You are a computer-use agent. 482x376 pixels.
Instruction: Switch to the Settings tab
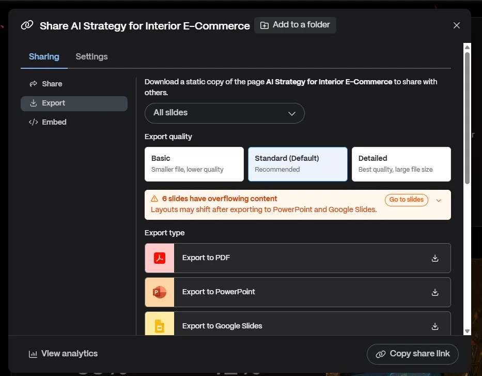(91, 56)
